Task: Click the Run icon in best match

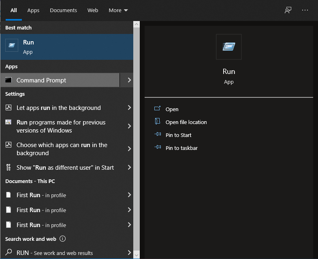Action: click(x=12, y=45)
